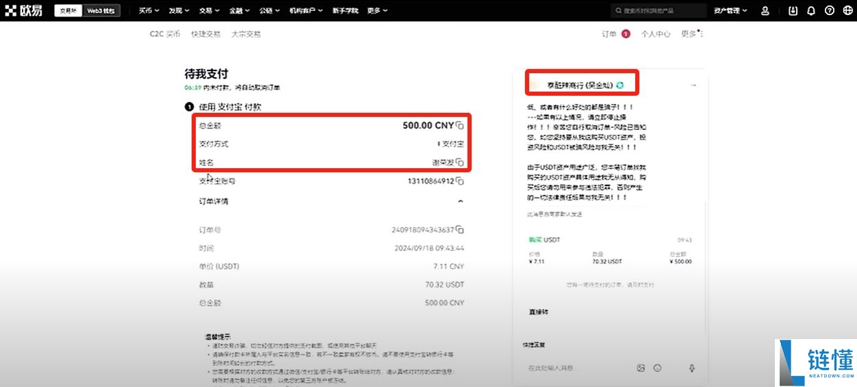
Task: Select the C2C 买币 tab
Action: [x=165, y=34]
